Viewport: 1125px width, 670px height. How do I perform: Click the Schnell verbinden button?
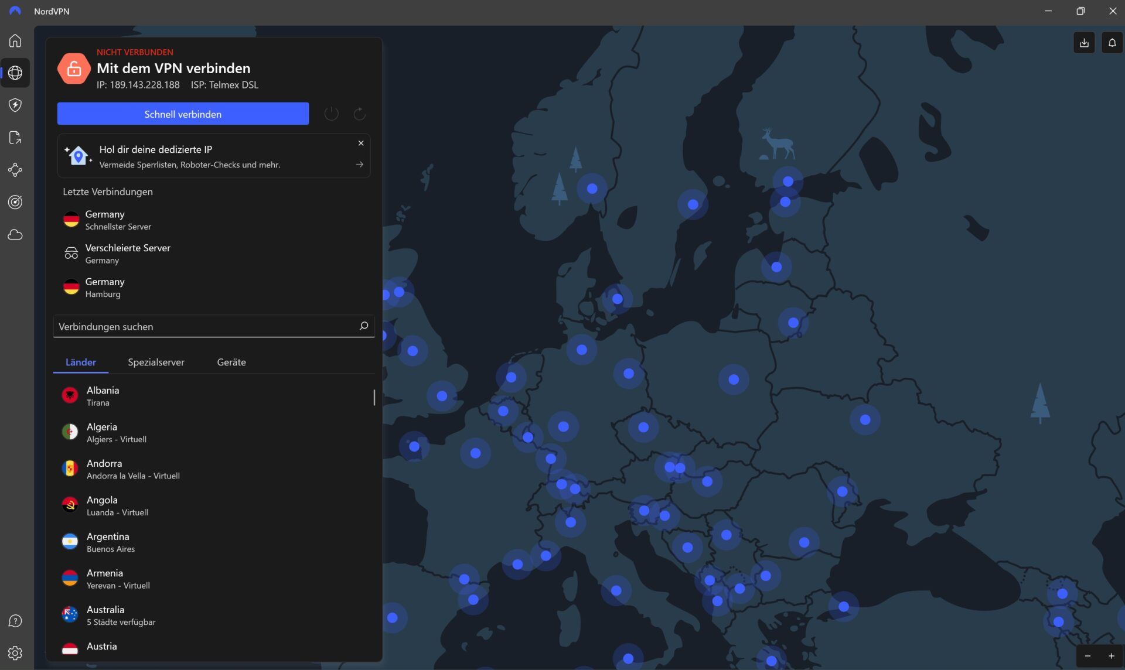183,114
